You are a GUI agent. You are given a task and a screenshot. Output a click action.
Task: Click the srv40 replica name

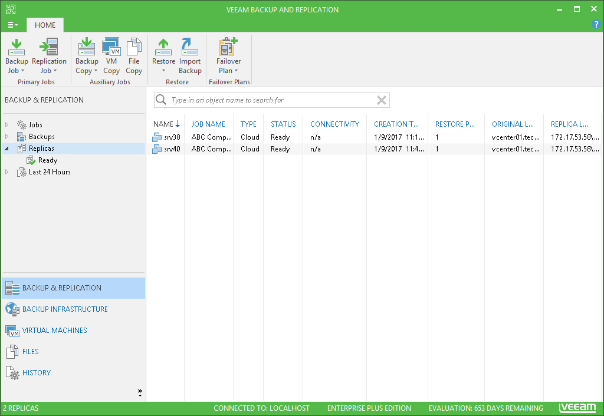(172, 149)
